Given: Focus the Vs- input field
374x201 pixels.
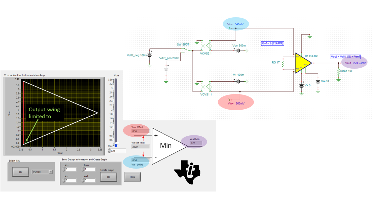Looking at the screenshot, I should pos(70,180).
